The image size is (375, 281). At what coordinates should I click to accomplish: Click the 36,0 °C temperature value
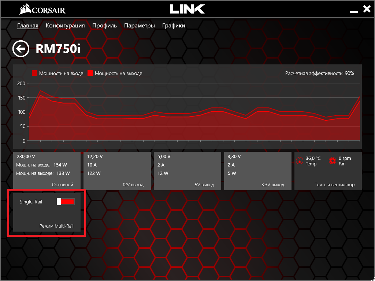(313, 158)
